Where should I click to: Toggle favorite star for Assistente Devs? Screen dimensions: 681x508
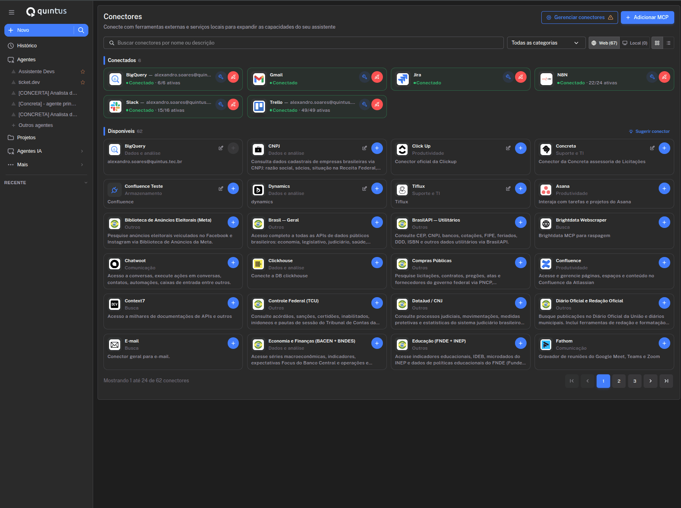click(83, 72)
